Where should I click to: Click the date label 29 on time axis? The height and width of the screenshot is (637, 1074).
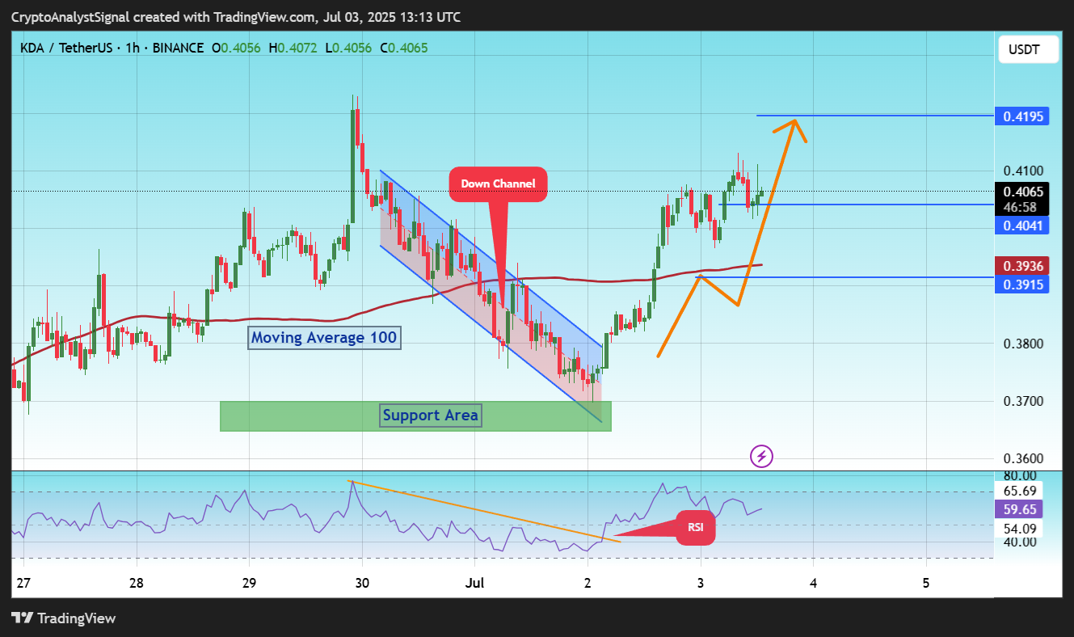click(249, 583)
